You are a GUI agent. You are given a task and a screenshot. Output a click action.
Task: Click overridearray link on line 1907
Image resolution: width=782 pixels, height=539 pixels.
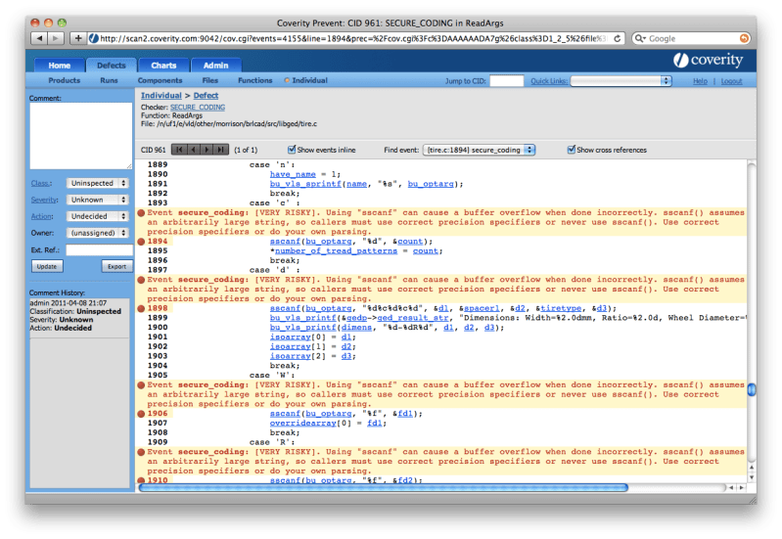303,424
